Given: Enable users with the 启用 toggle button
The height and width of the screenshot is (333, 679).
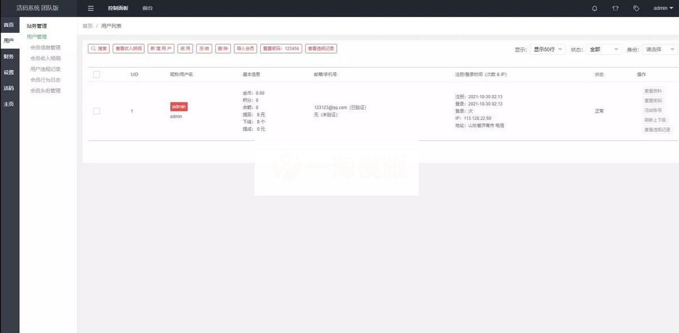Looking at the screenshot, I should 186,49.
